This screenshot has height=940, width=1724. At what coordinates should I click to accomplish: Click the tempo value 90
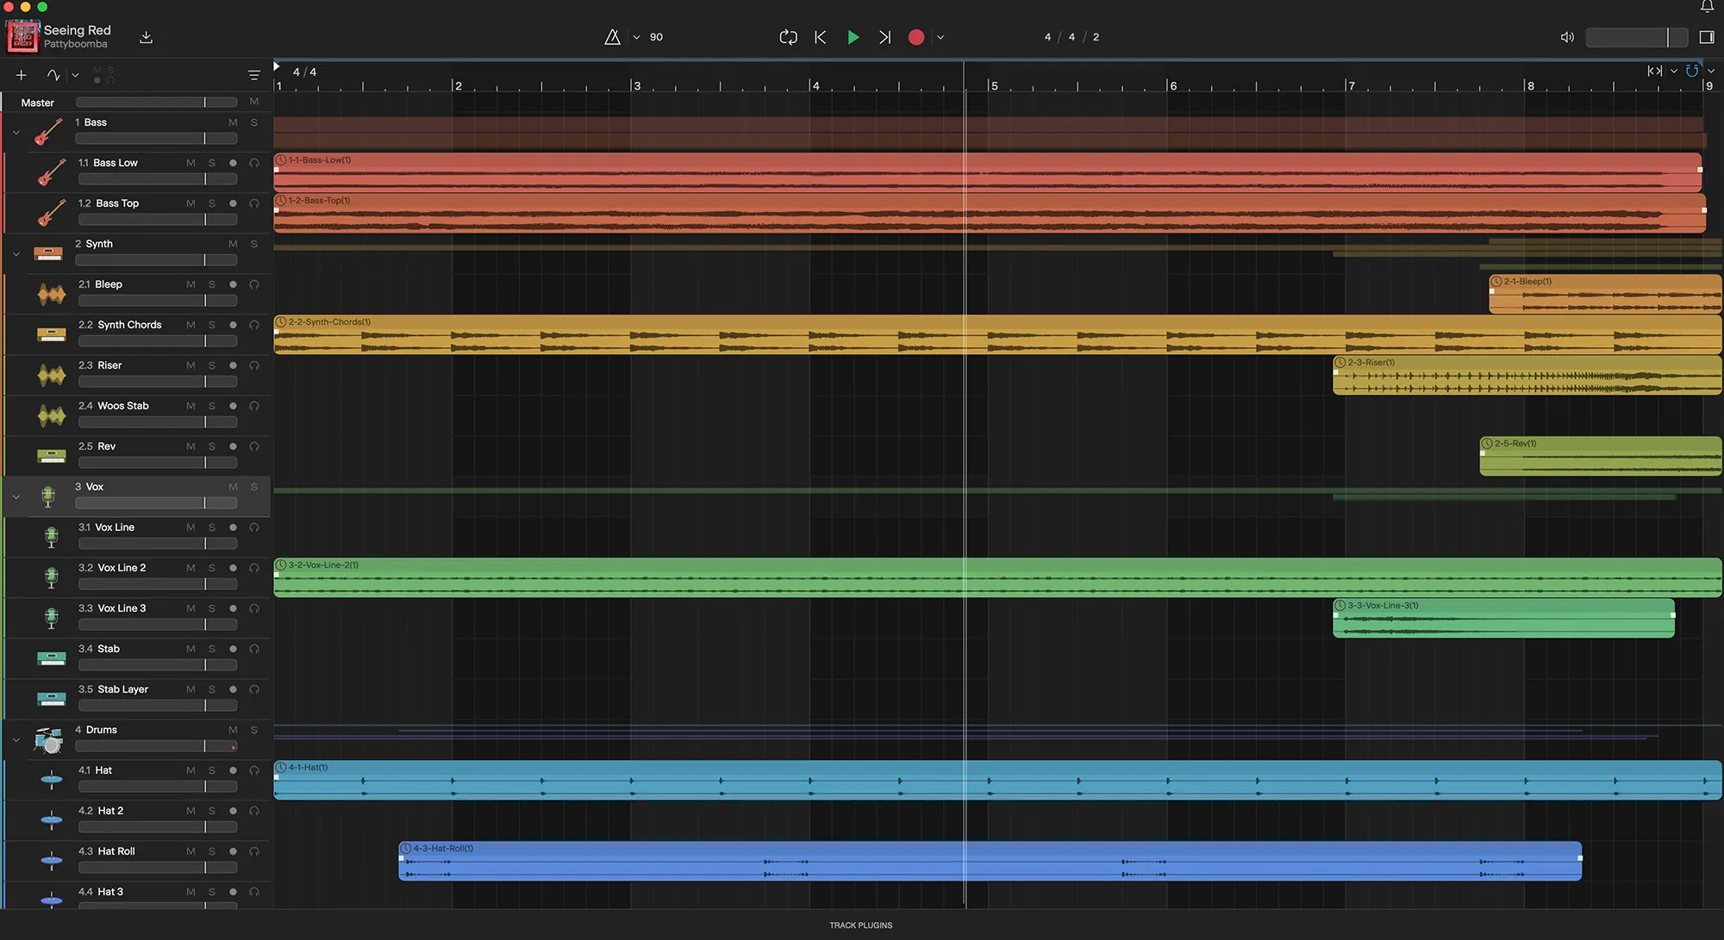point(657,37)
